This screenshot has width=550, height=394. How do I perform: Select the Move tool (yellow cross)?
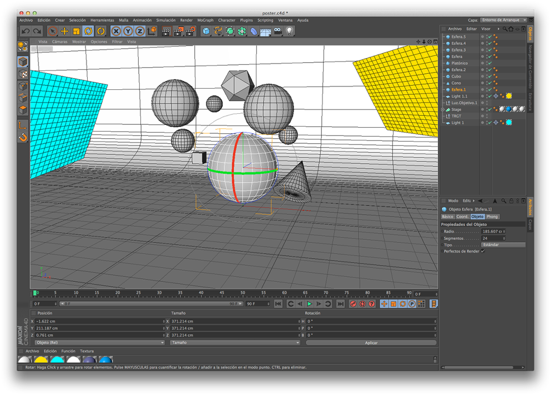tap(64, 32)
